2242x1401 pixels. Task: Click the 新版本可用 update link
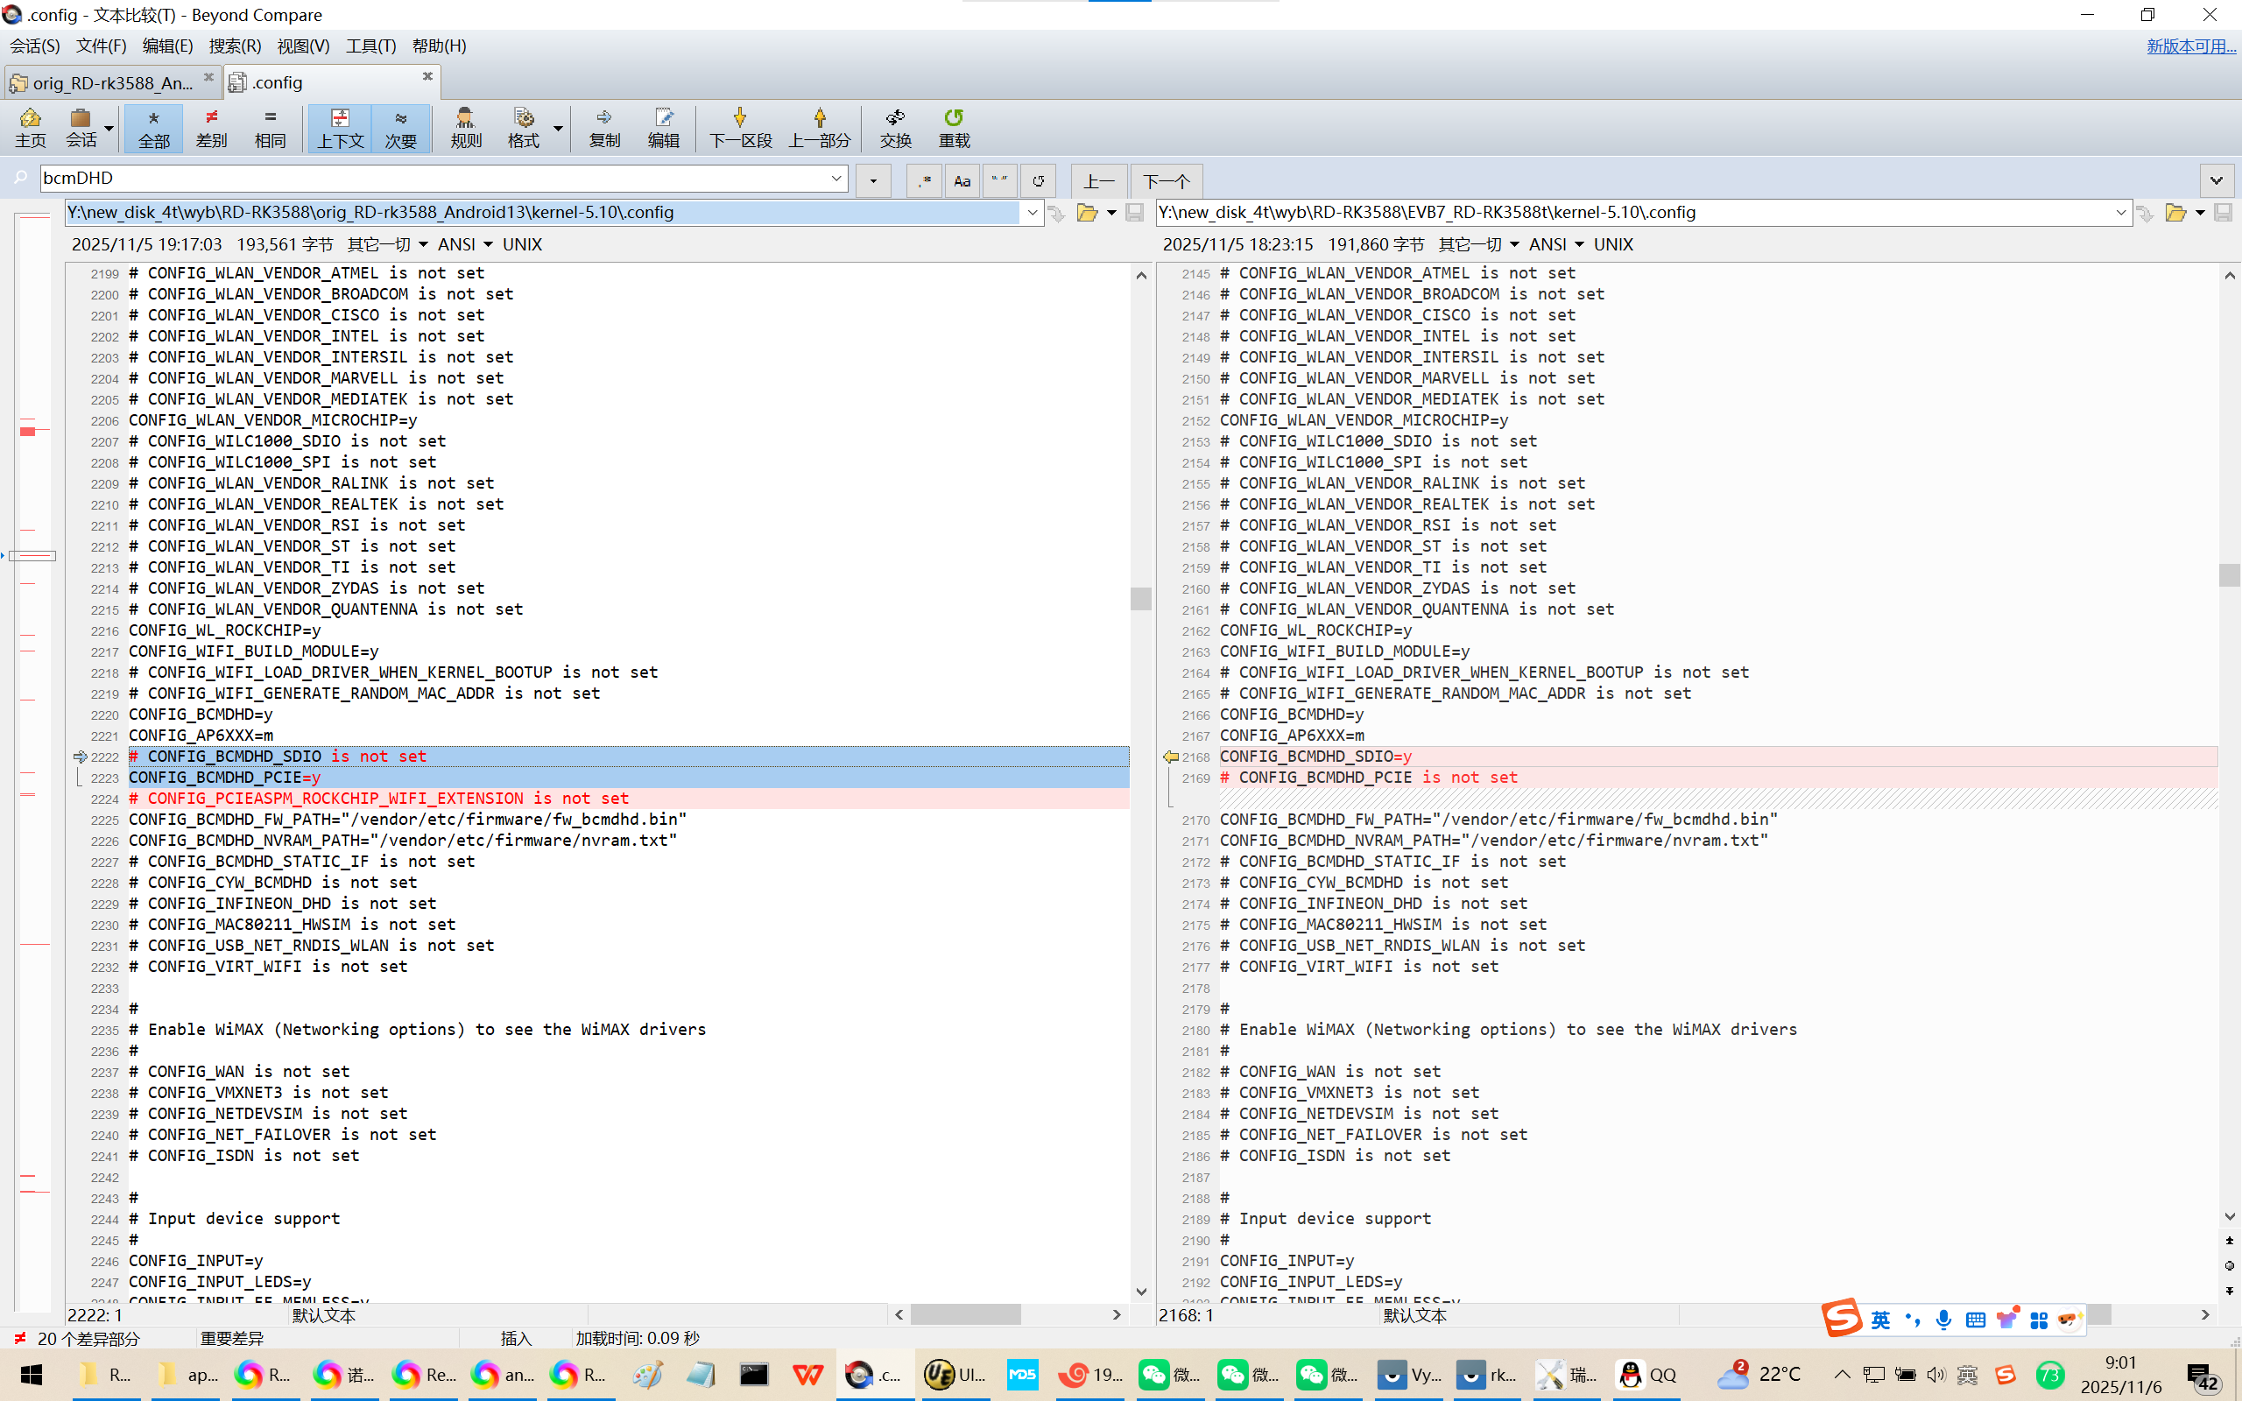[x=2190, y=46]
